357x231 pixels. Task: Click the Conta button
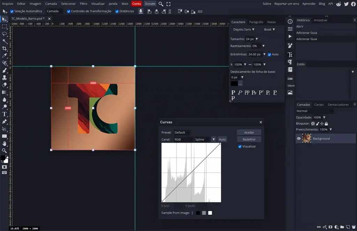136,3
